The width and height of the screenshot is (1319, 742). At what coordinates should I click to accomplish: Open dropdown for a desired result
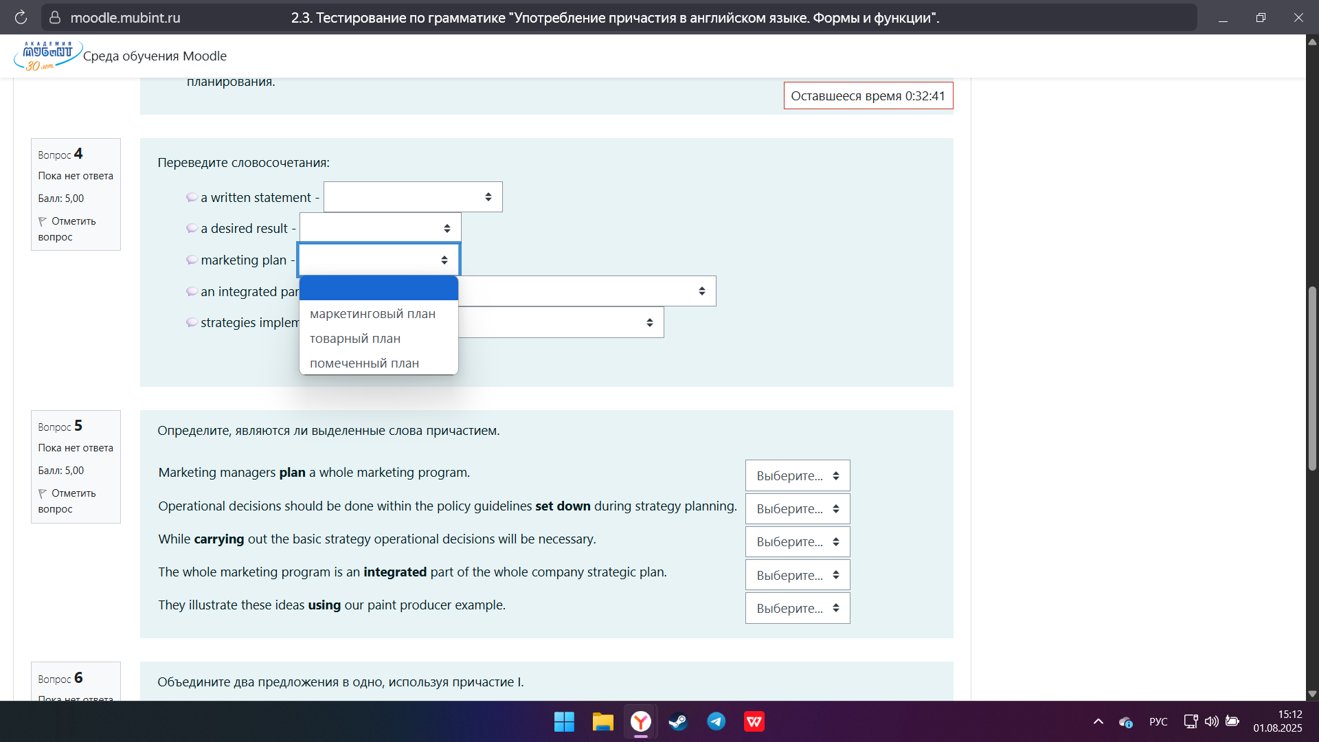point(380,228)
